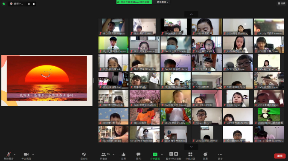This screenshot has height=161, width=288.
Task: Go to next gallery page arrow
Action: 191,147
